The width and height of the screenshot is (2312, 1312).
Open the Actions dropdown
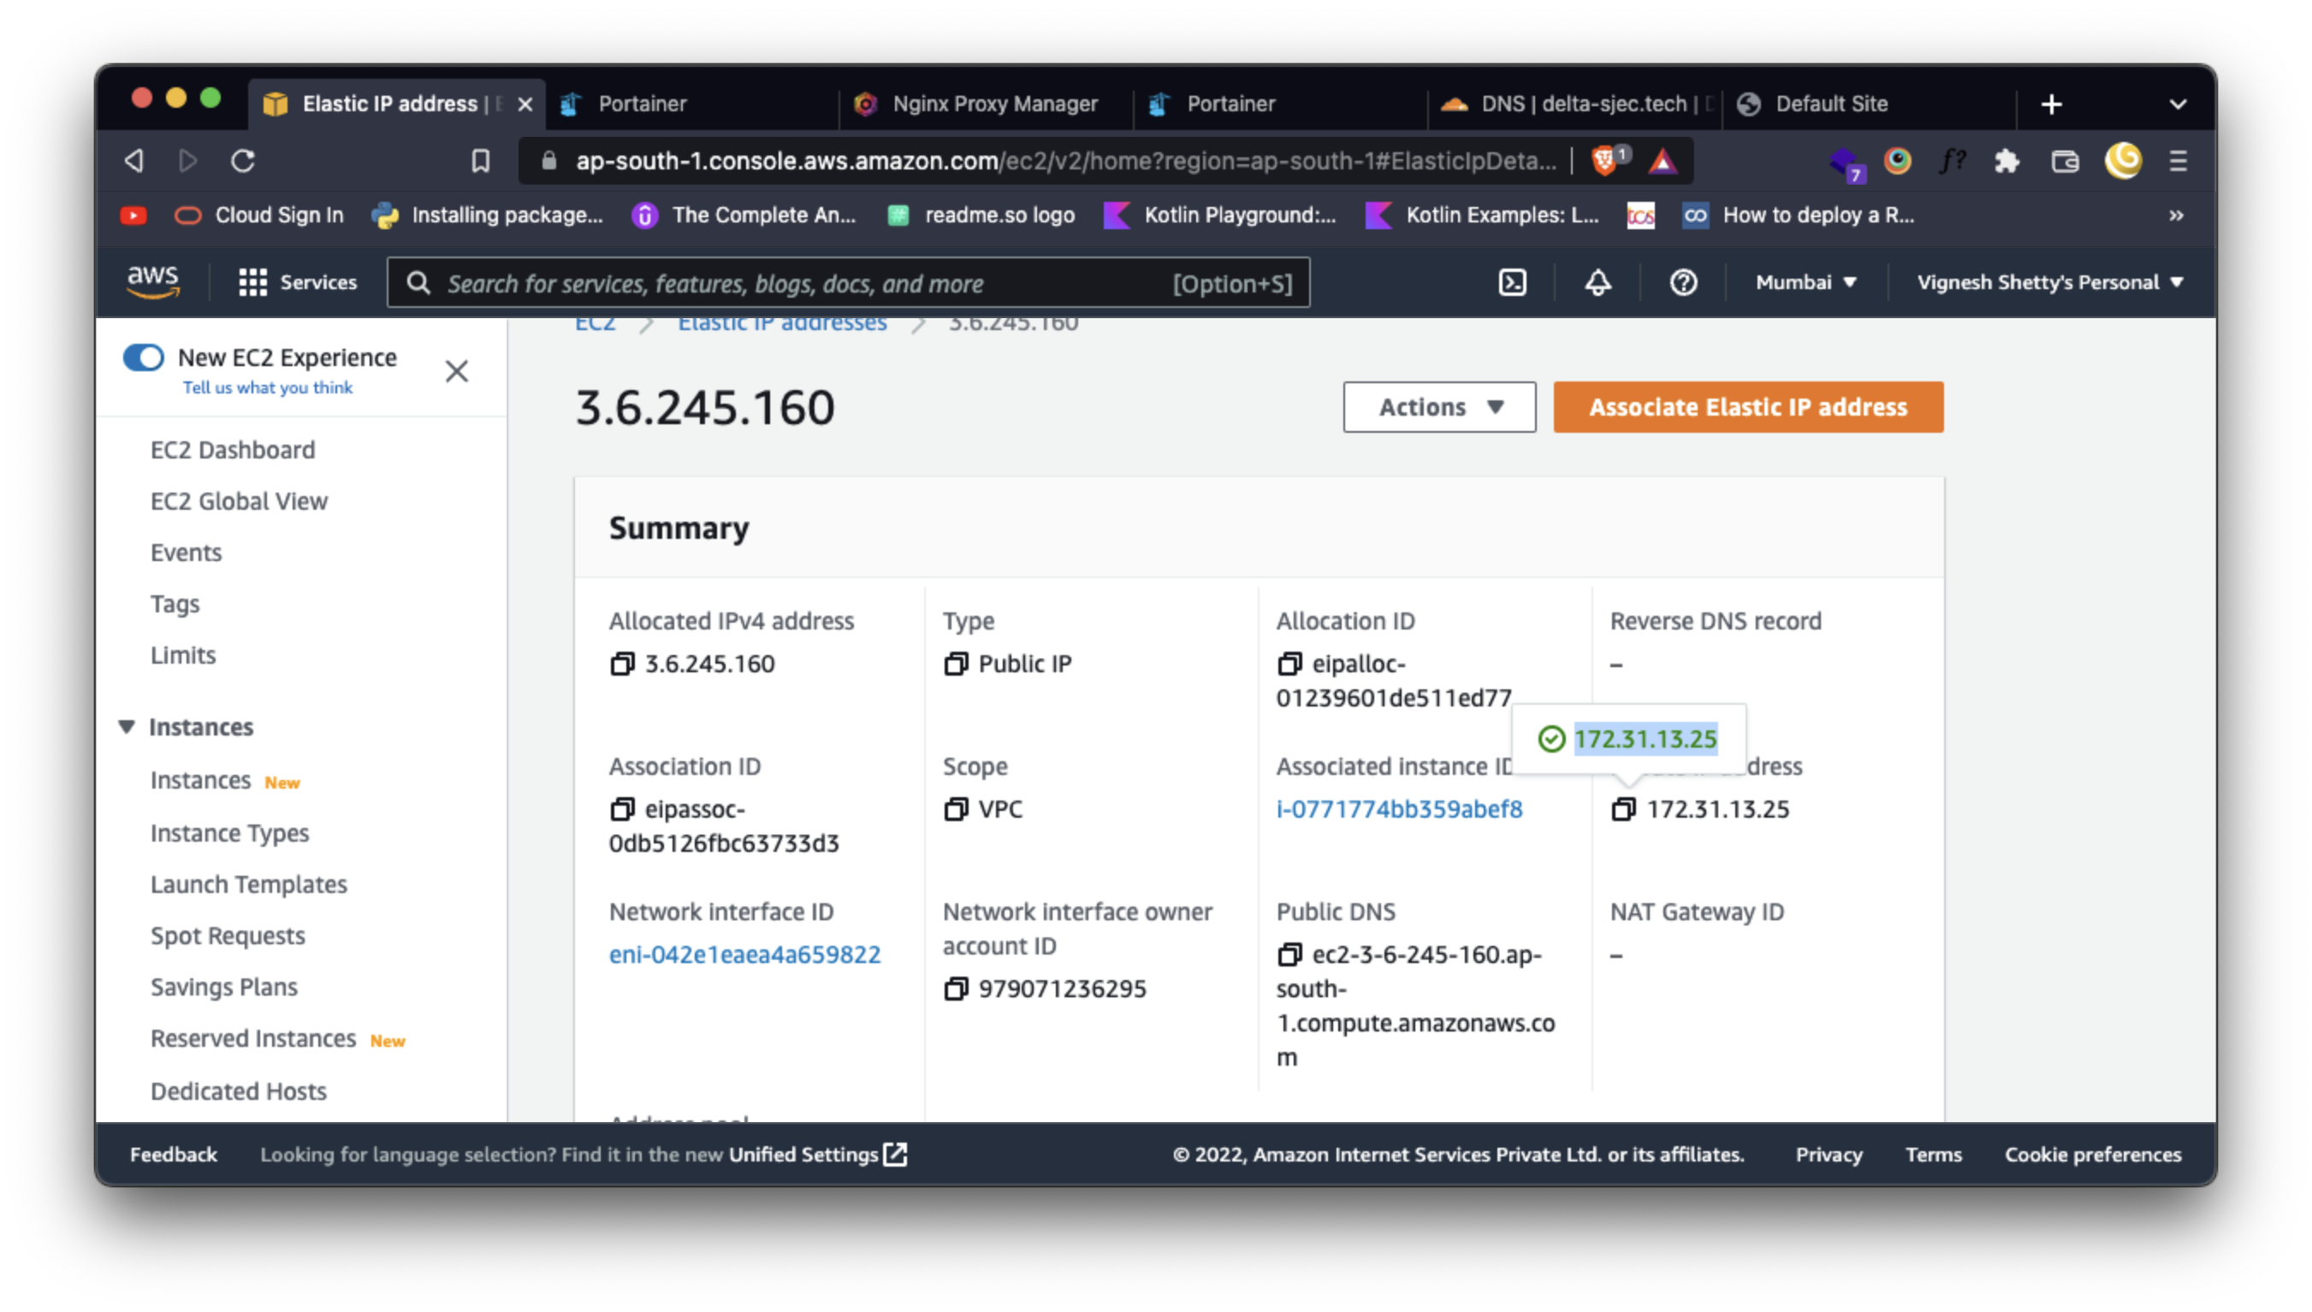(x=1438, y=407)
